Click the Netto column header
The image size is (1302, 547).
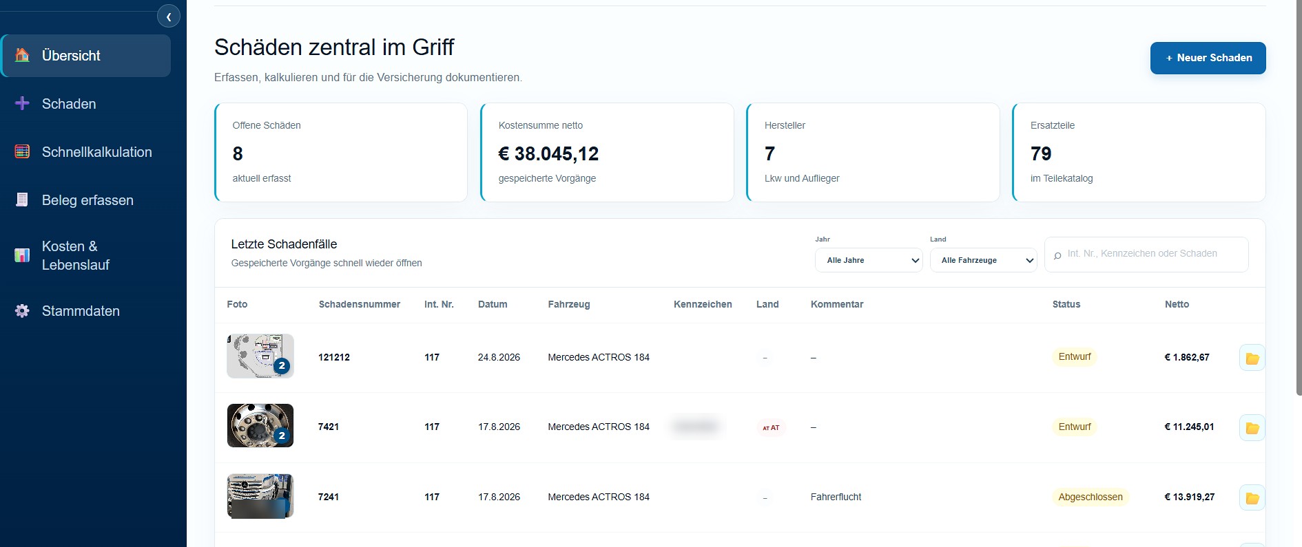[x=1177, y=304]
